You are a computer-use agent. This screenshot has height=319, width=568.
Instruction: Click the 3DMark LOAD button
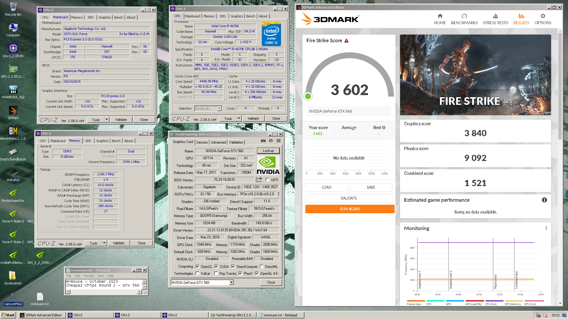(x=327, y=187)
